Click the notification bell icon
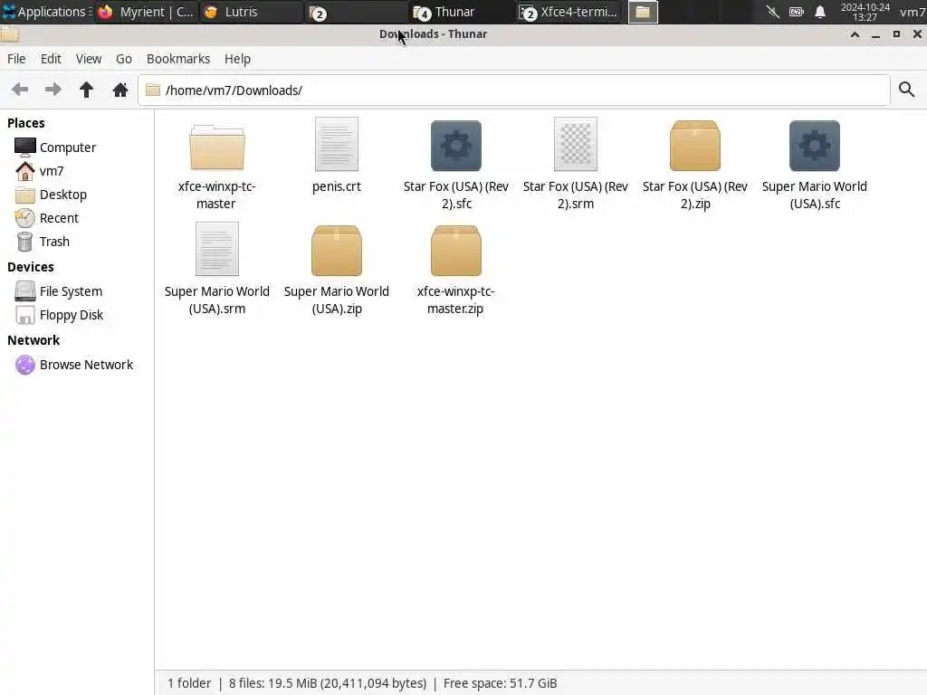The width and height of the screenshot is (927, 695). click(820, 12)
